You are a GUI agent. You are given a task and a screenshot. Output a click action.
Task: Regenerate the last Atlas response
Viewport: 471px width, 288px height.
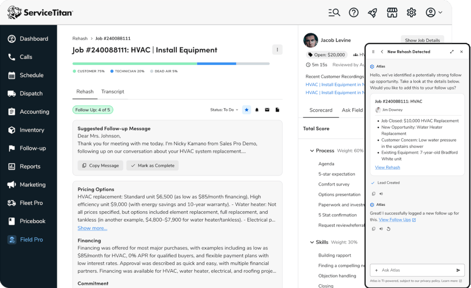point(388,229)
